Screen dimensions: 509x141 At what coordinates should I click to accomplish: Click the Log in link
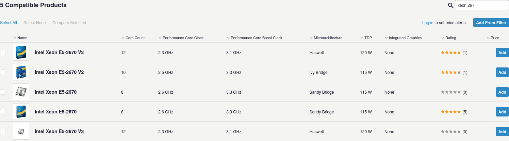(x=428, y=23)
